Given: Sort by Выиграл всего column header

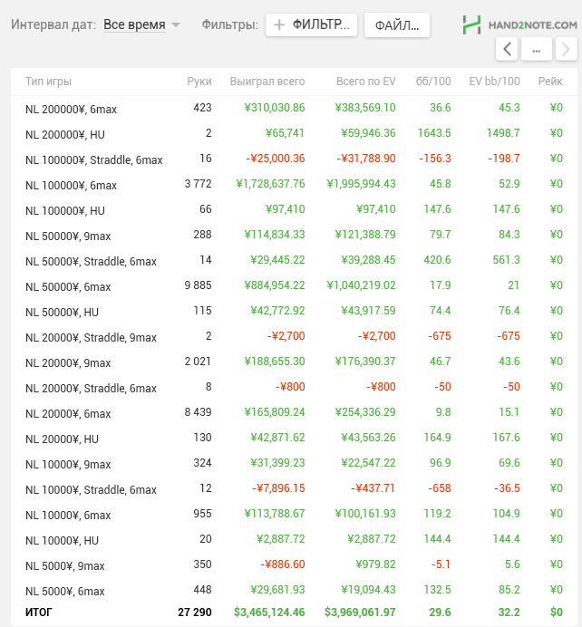Looking at the screenshot, I should point(267,82).
